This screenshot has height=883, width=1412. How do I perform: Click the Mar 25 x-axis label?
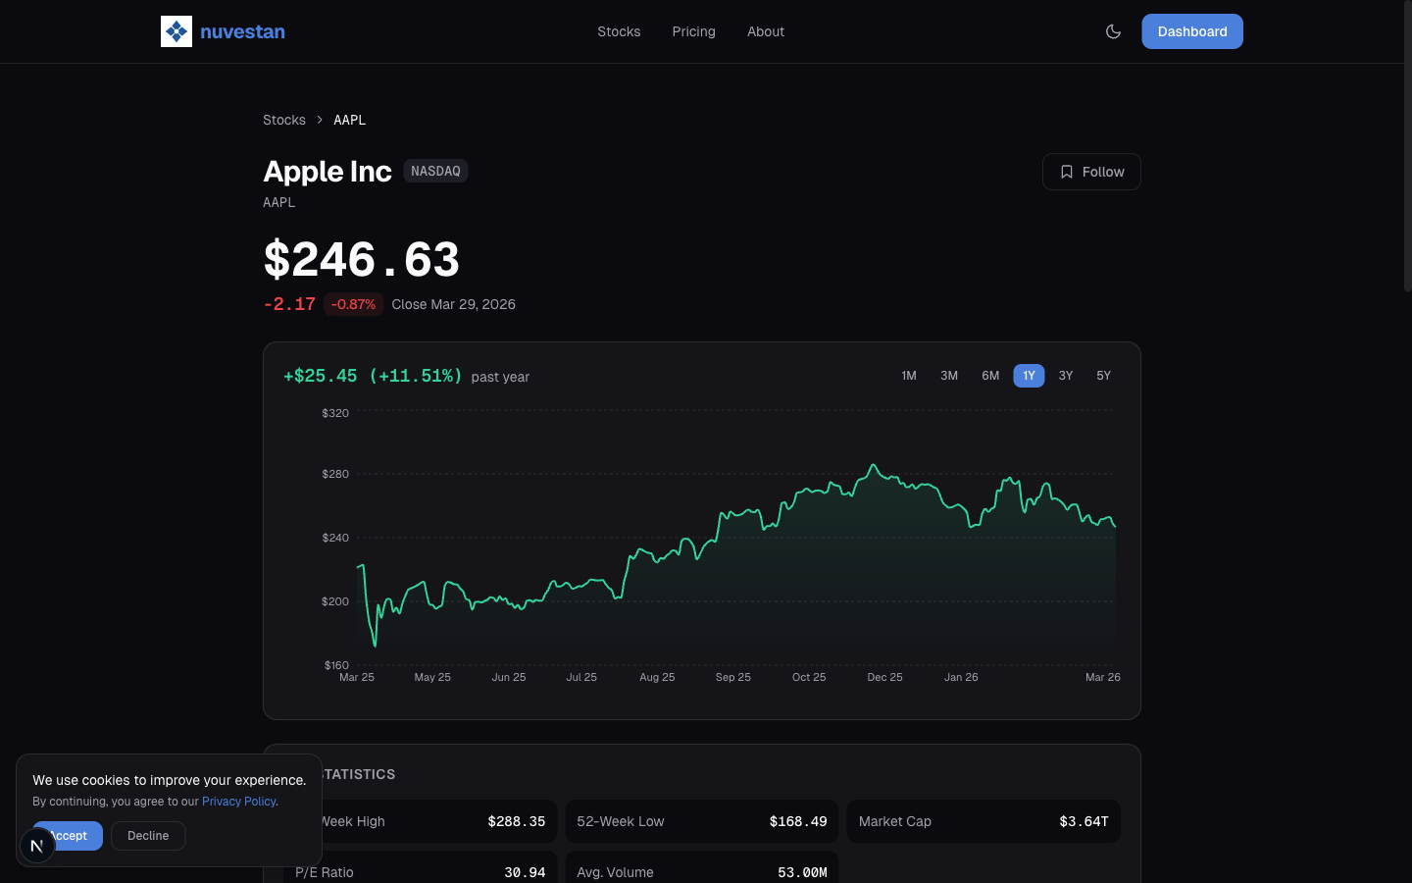click(357, 677)
